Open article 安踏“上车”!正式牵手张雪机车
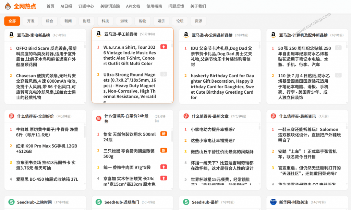Viewport: 351px width, 210px height. pyautogui.click(x=307, y=154)
